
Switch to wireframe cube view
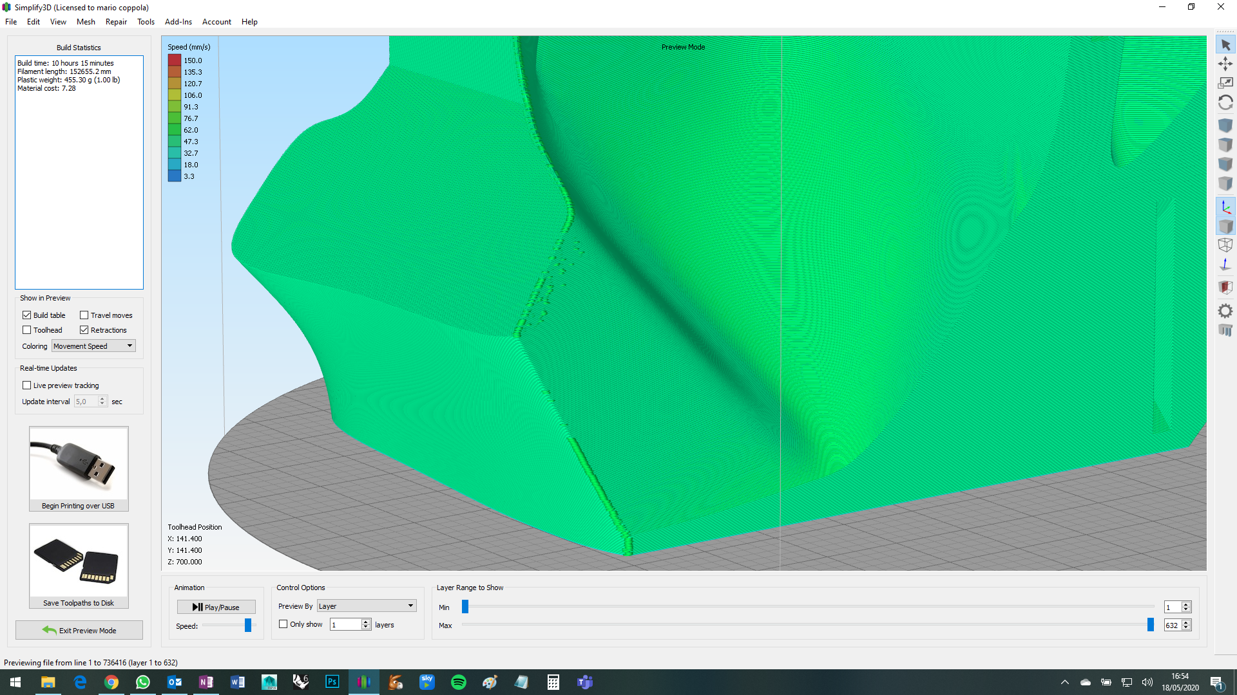1225,245
